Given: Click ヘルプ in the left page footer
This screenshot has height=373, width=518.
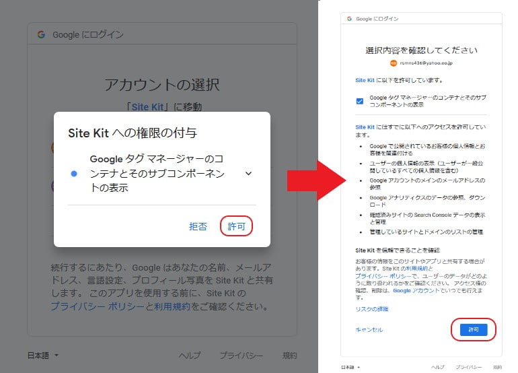Looking at the screenshot, I should click(190, 355).
